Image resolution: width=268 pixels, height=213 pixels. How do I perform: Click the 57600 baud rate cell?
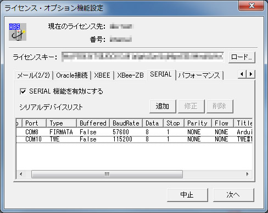[121, 132]
